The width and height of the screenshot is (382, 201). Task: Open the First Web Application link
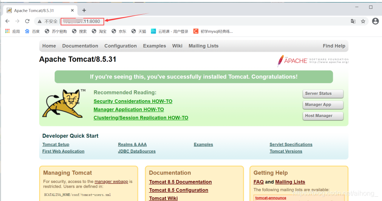(64, 151)
